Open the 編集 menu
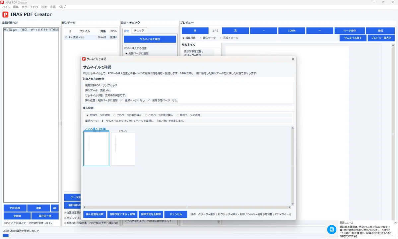 16,7
